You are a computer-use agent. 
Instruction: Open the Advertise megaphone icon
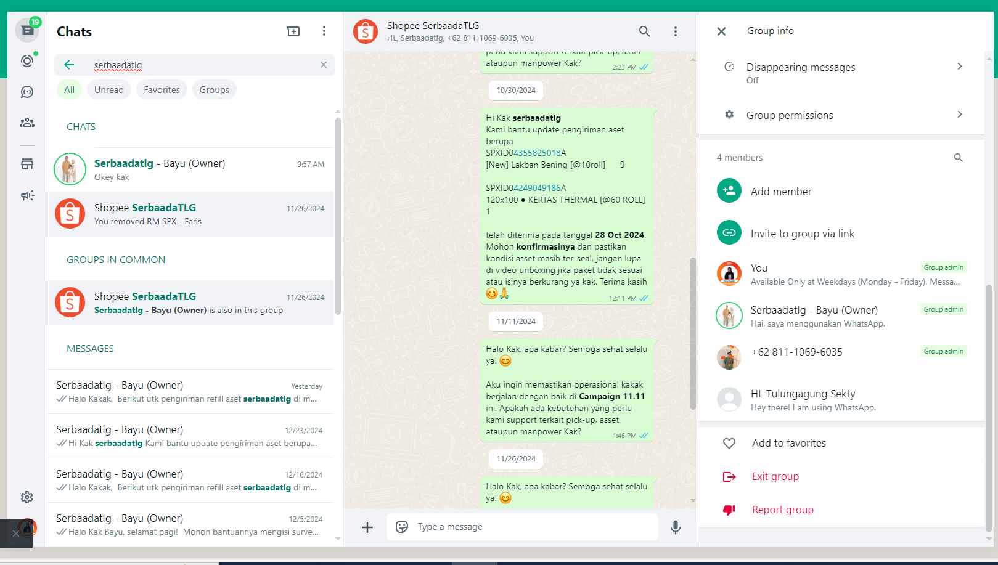27,195
